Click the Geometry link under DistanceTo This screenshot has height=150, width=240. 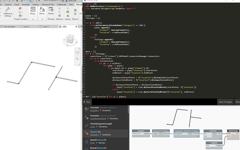tap(94, 135)
